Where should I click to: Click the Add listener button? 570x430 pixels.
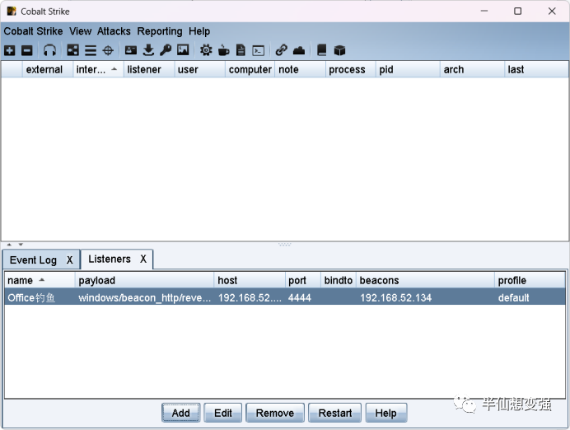180,413
